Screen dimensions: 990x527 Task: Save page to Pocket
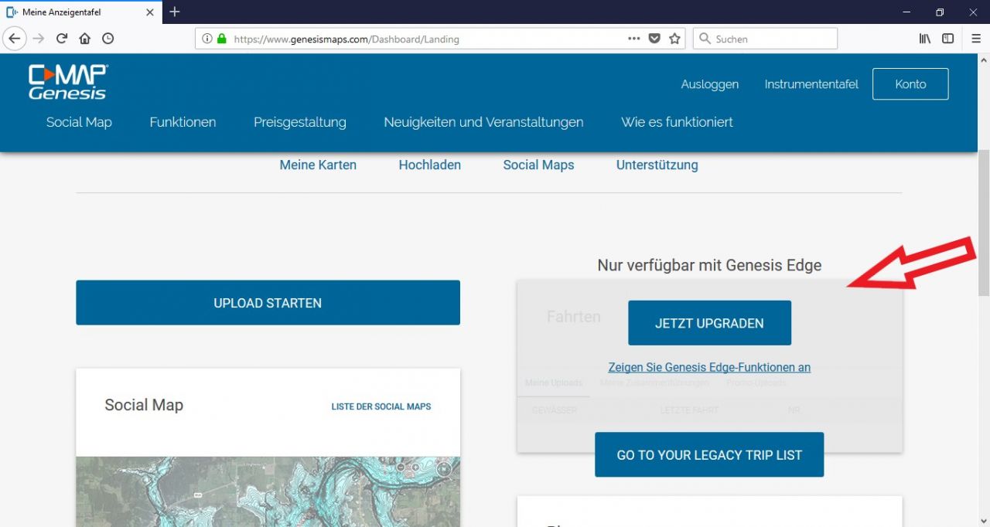tap(654, 39)
